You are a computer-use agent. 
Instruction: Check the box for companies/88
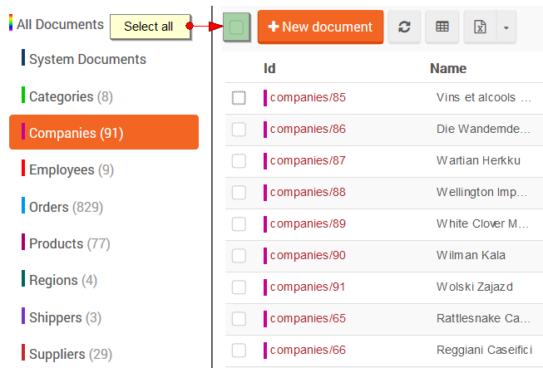click(239, 192)
